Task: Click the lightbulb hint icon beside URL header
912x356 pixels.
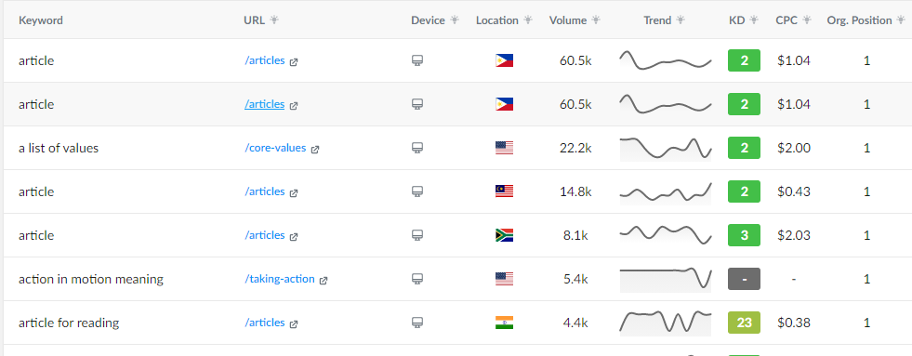Action: pos(274,20)
